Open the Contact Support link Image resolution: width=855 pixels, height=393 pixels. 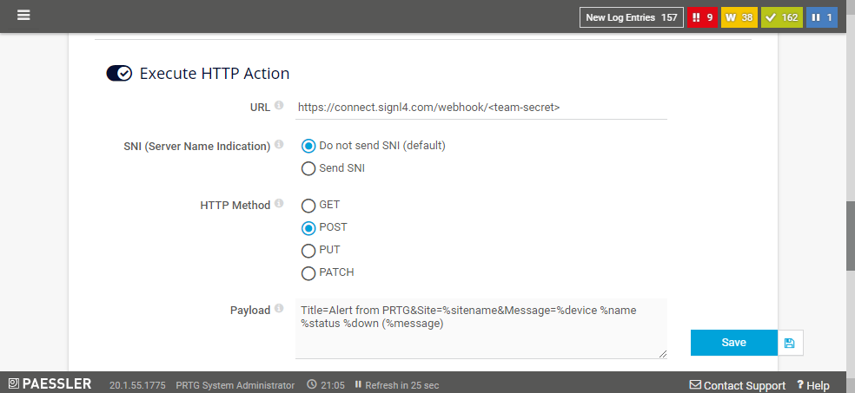pos(737,385)
